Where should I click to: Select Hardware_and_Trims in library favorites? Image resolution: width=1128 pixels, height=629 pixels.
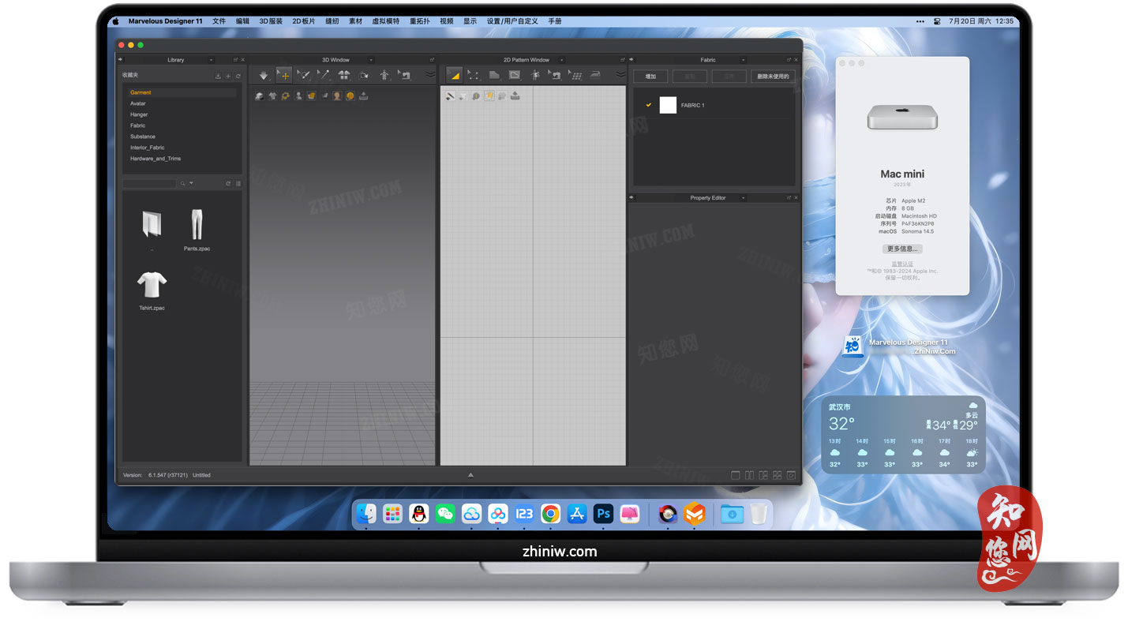(156, 159)
